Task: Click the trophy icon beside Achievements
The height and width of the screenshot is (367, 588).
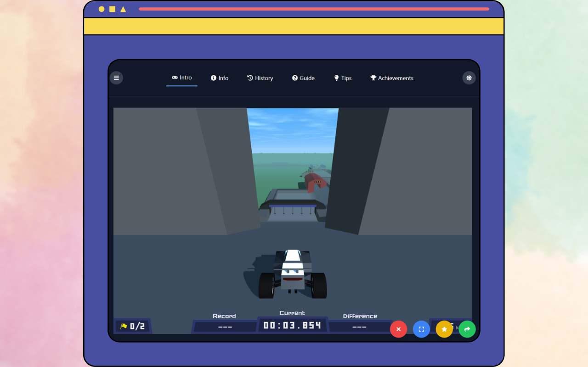Action: [373, 78]
